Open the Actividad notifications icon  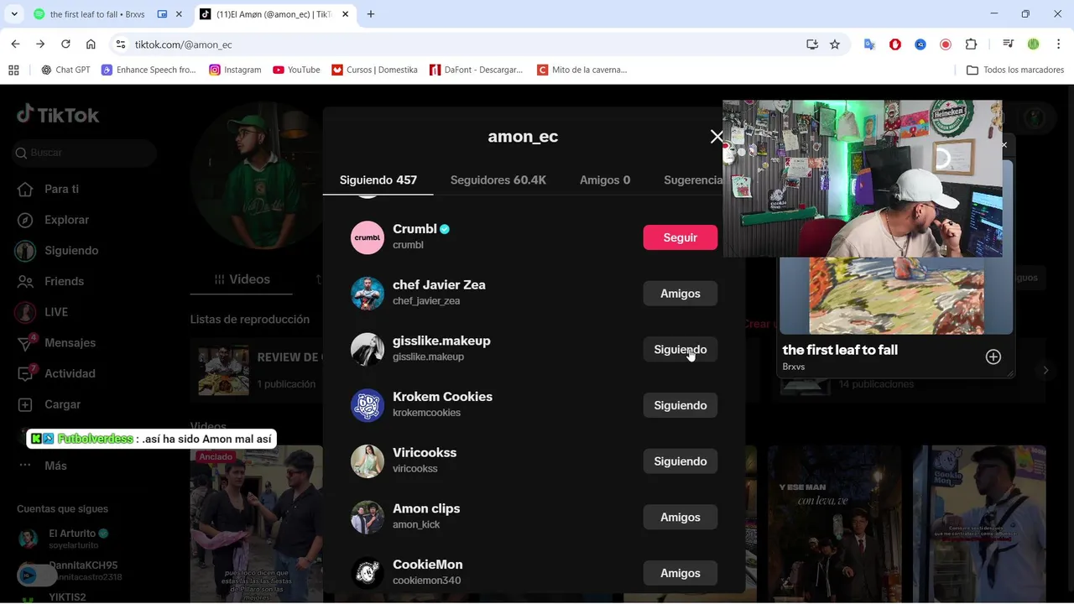tap(26, 373)
